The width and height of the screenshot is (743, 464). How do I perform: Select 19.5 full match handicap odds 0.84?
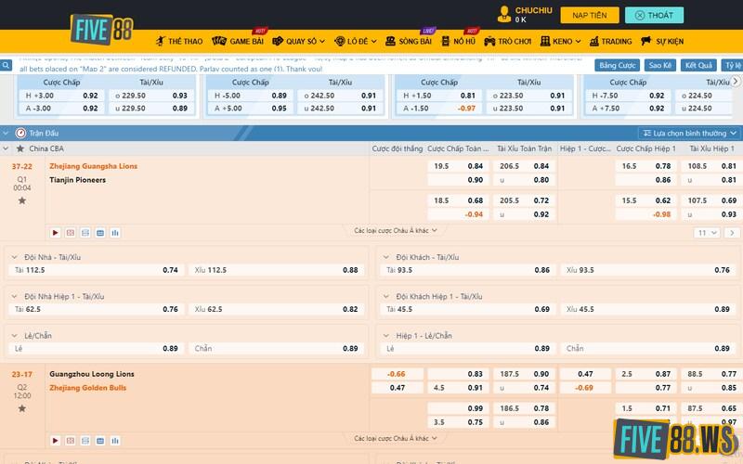[458, 166]
